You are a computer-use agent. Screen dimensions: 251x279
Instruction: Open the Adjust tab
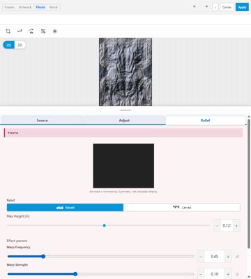(124, 121)
